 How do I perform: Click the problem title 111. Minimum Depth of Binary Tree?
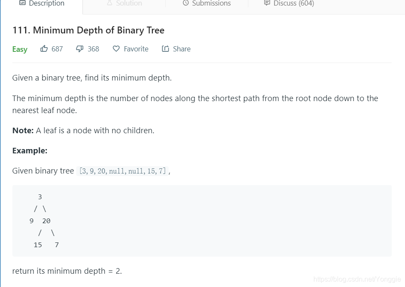[x=88, y=30]
